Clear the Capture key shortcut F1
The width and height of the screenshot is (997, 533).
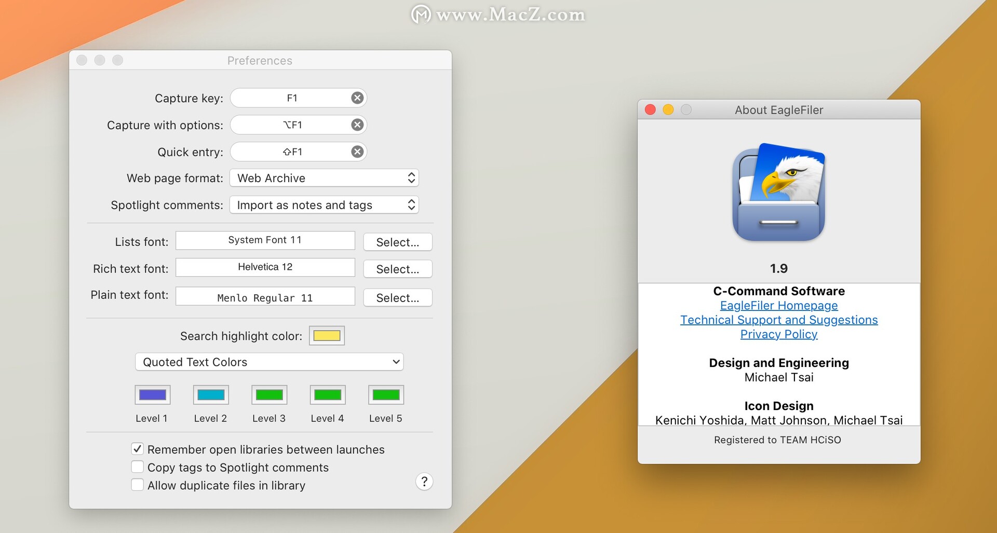357,98
